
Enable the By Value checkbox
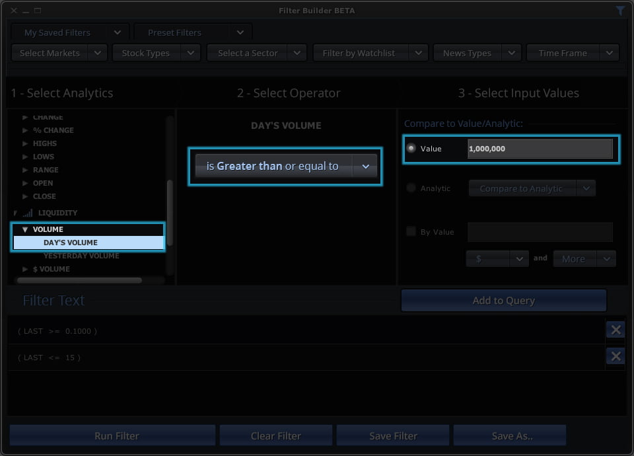pos(411,231)
